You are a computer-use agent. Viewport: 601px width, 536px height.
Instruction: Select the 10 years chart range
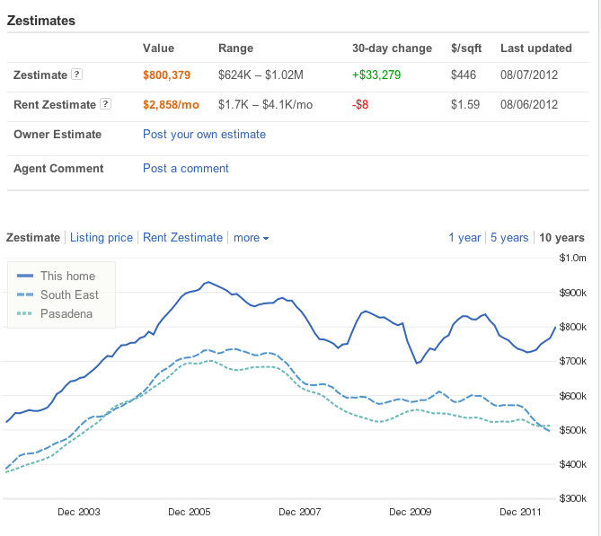click(x=561, y=238)
